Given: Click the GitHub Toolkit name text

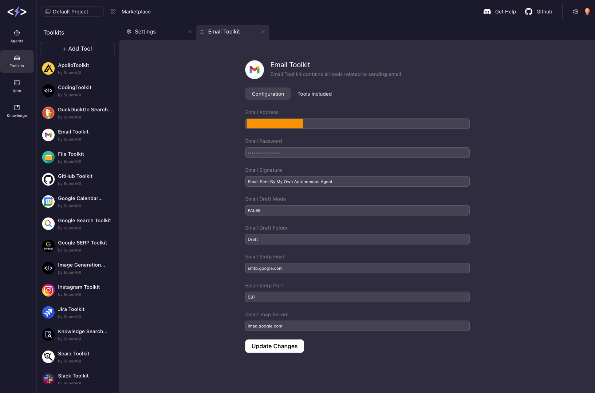Looking at the screenshot, I should [x=75, y=176].
